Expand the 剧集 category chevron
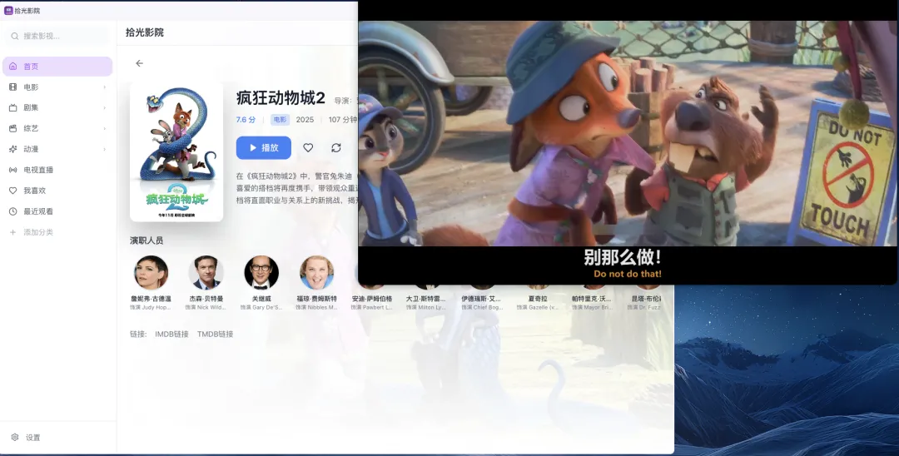899x456 pixels. (x=104, y=108)
